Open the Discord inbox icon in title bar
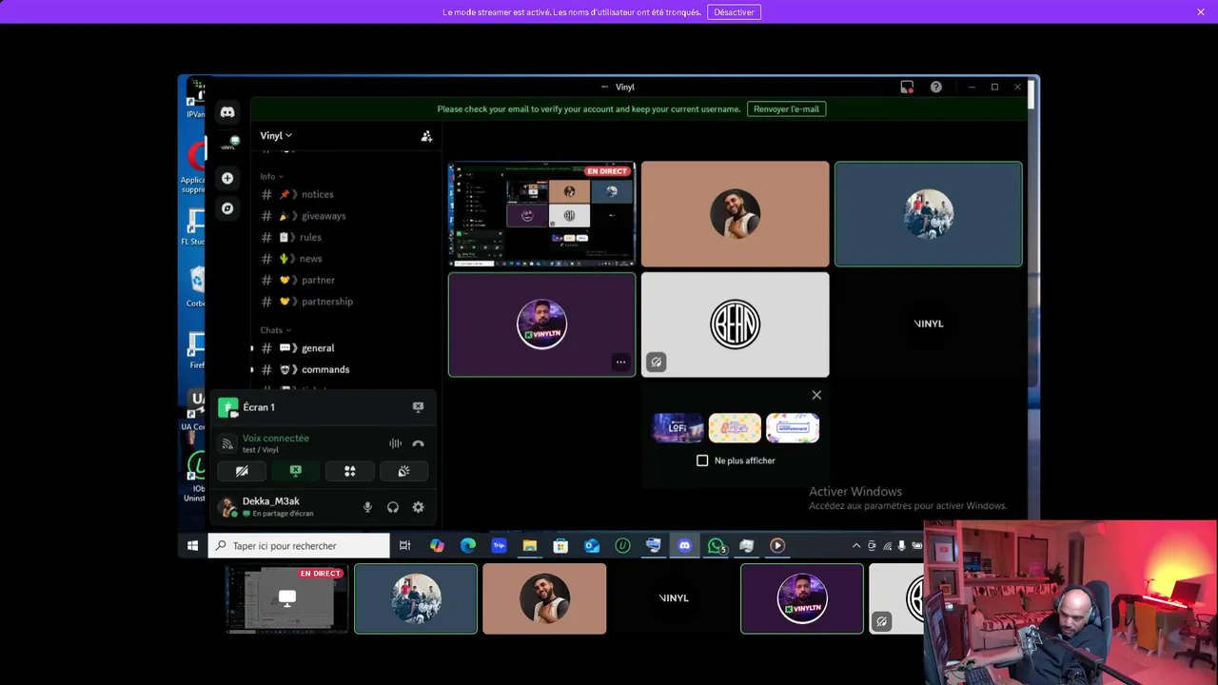Screen dimensions: 1218x685 tap(907, 87)
